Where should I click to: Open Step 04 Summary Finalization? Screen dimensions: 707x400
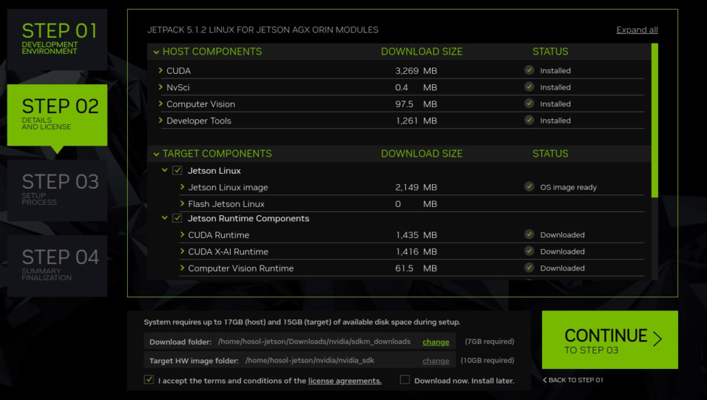tap(57, 266)
